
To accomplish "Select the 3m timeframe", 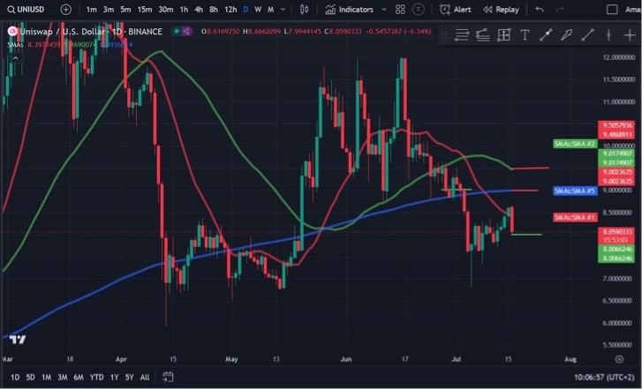I will point(109,10).
